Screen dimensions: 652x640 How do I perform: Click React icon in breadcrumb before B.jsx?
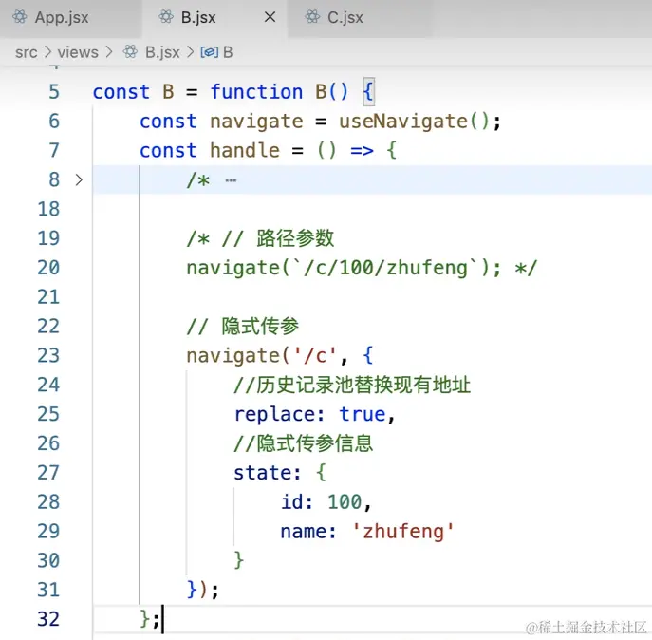130,52
